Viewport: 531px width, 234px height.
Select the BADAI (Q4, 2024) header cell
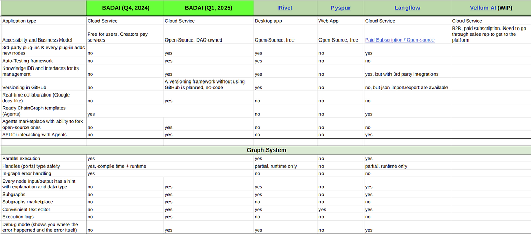124,8
